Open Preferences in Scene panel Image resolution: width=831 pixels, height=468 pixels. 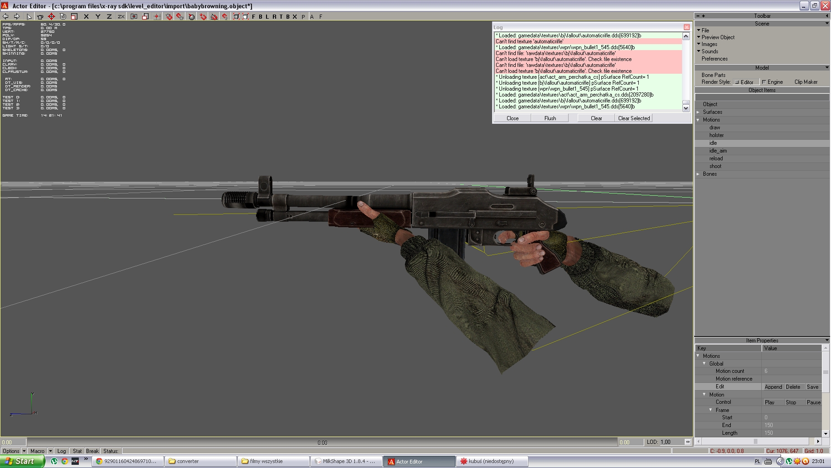point(714,59)
